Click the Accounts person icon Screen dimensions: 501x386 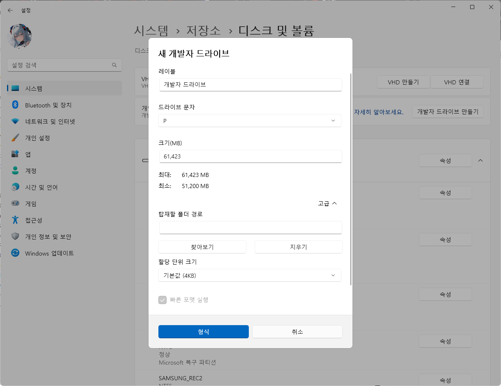tap(15, 171)
